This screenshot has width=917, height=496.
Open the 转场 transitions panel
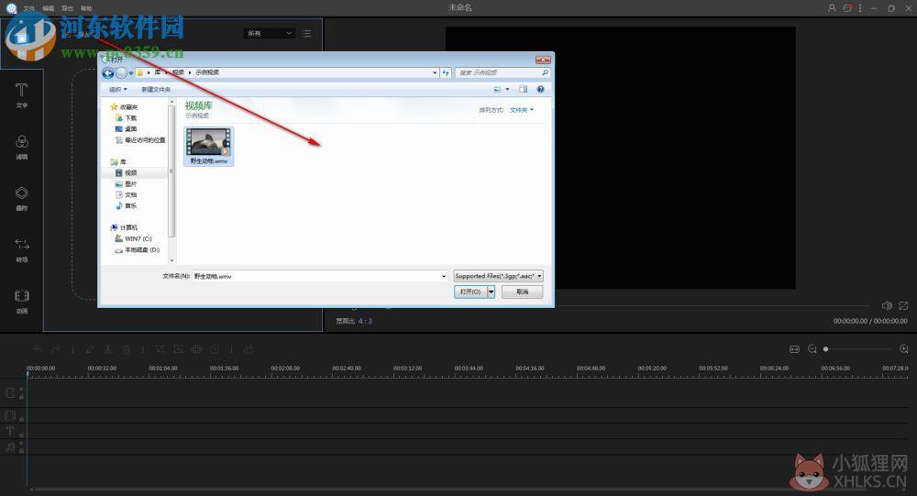(22, 249)
